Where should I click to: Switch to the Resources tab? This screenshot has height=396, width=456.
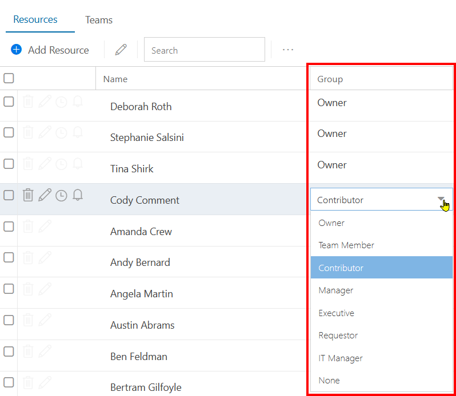point(35,19)
